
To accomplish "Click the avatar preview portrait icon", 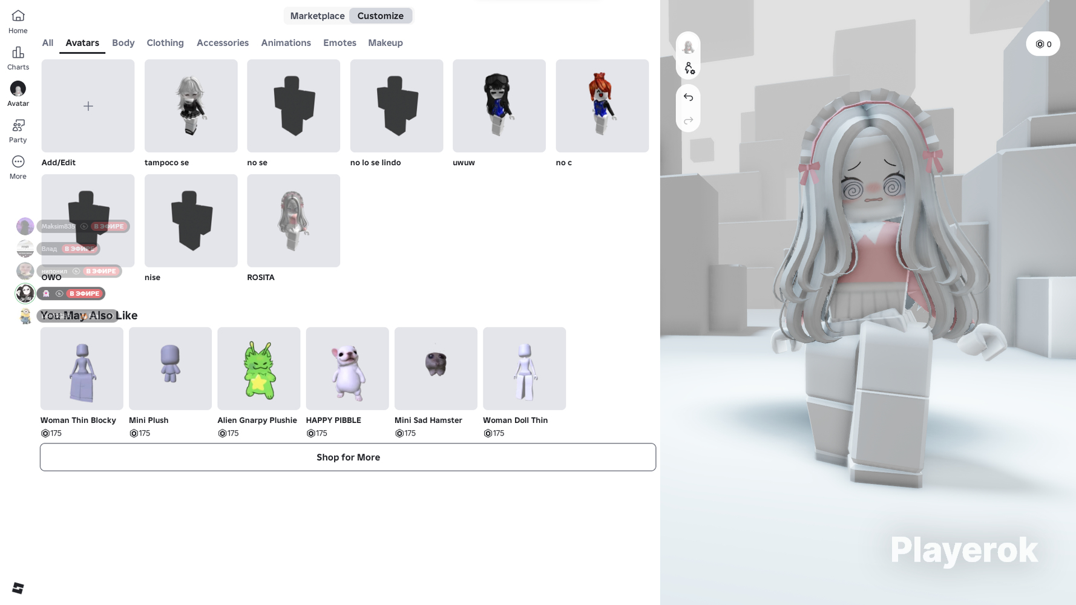I will [688, 47].
